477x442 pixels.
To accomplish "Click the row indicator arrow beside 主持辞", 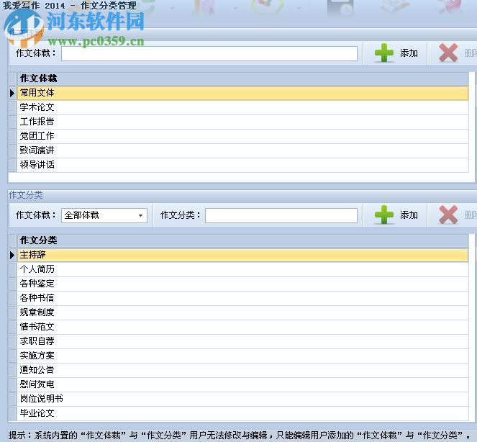I will coord(12,255).
